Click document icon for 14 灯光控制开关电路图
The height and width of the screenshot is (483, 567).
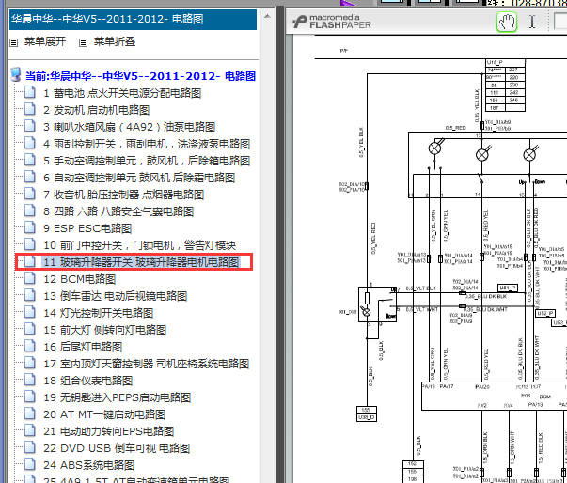30,312
